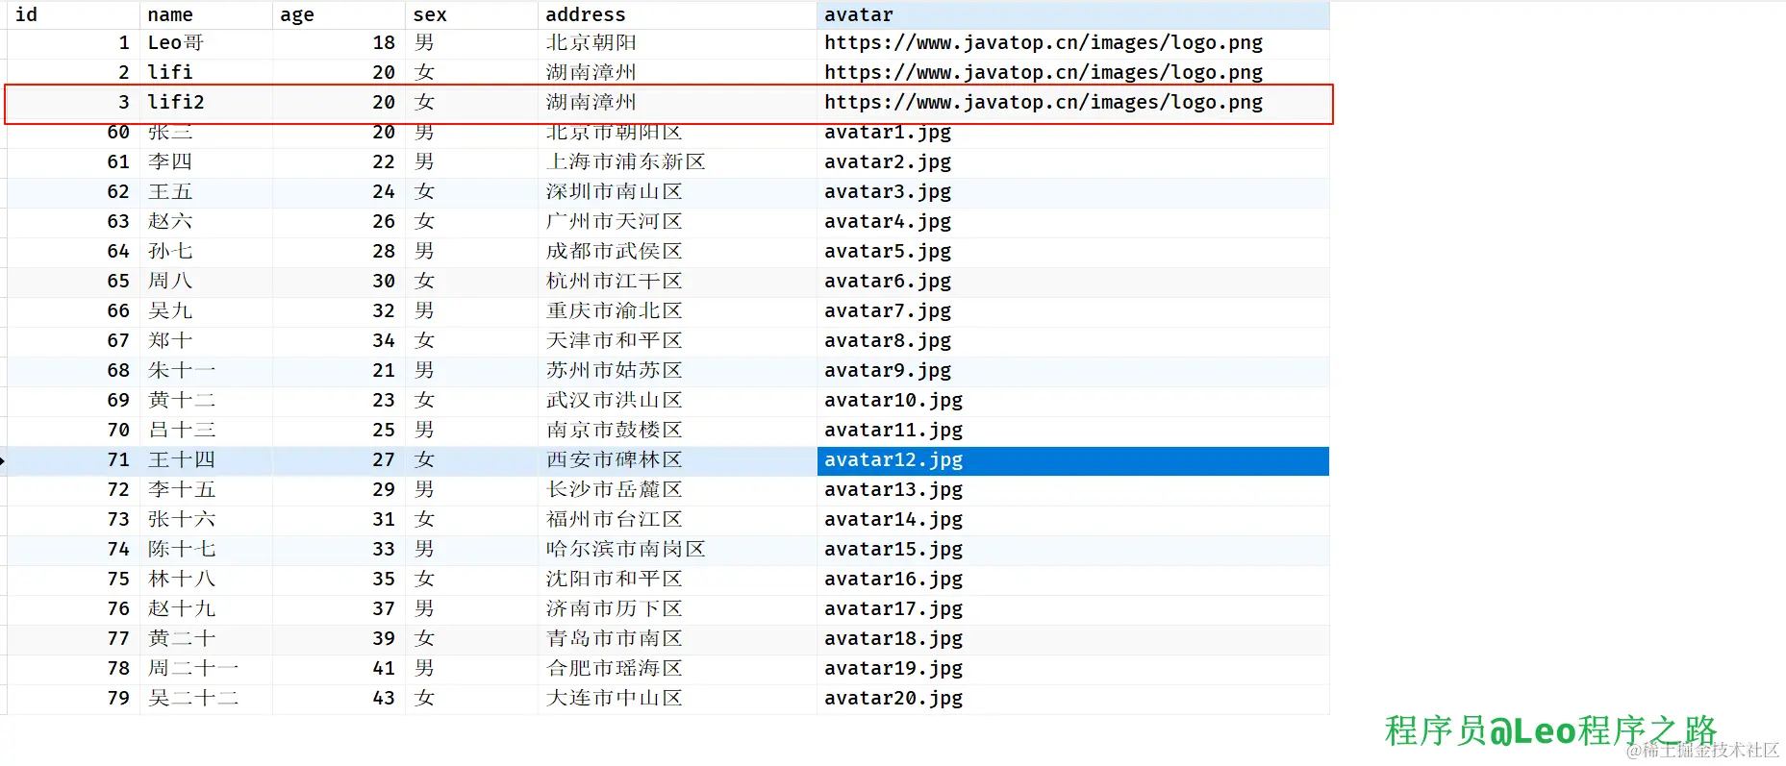Select the avatar1.jpg cell
This screenshot has width=1786, height=766.
[x=1073, y=133]
